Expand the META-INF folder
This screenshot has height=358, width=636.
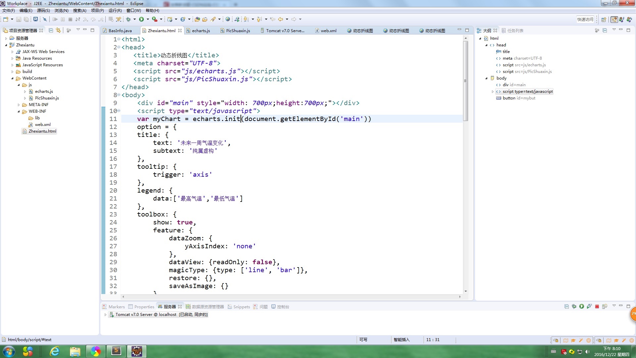point(19,105)
